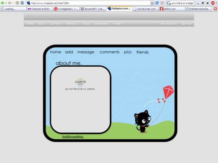The image size is (218, 163).
Task: Click the dafont favicon on tab
Action: pyautogui.click(x=162, y=9)
